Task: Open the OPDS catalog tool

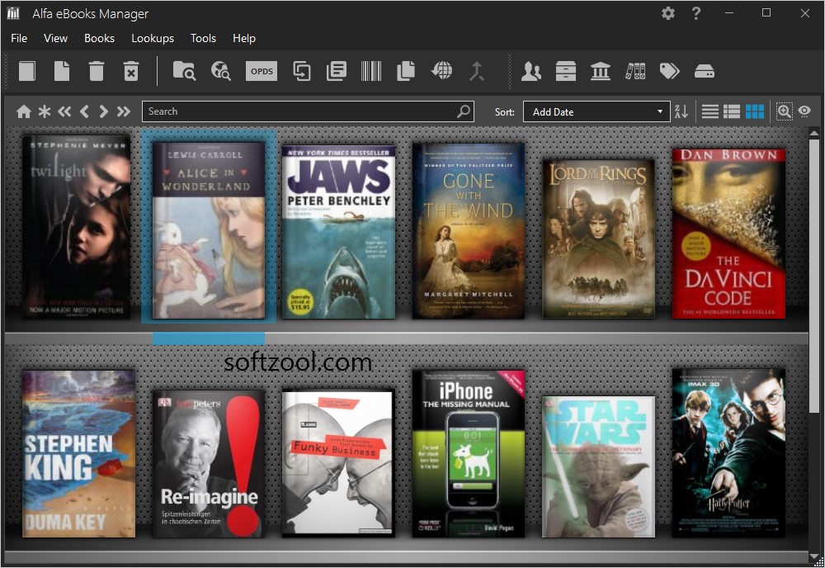Action: (x=261, y=71)
